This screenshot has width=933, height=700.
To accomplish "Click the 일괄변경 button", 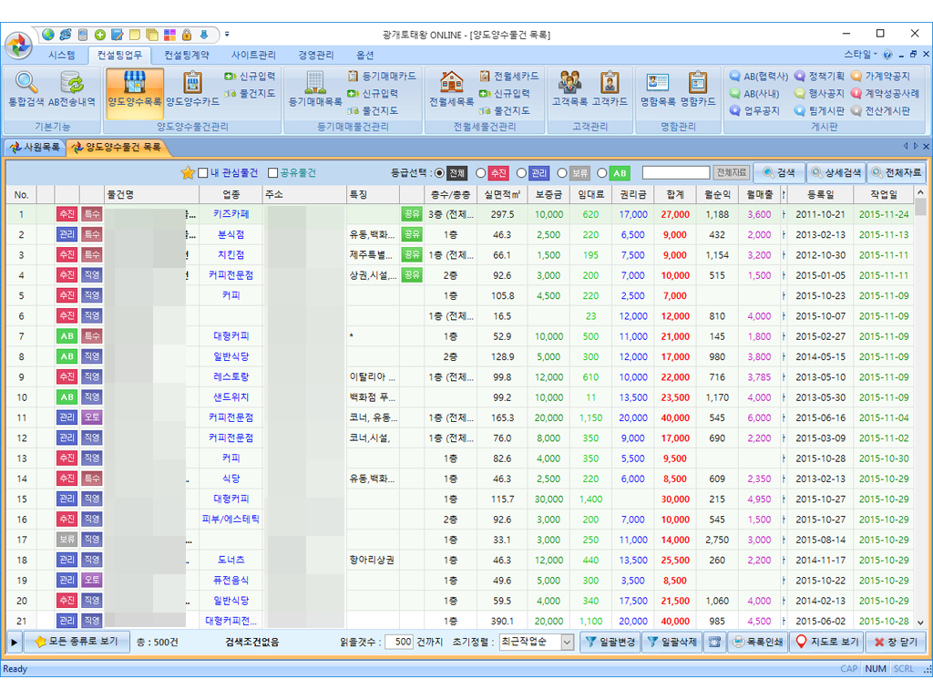I will 610,642.
